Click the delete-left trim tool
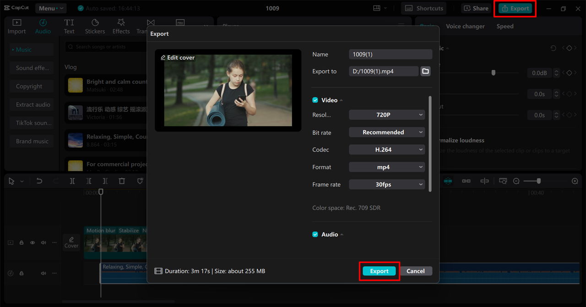This screenshot has width=586, height=307. coord(89,181)
